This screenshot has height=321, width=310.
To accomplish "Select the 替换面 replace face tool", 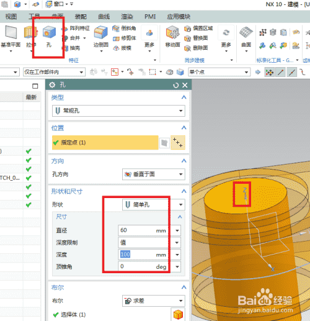I will click(196, 38).
